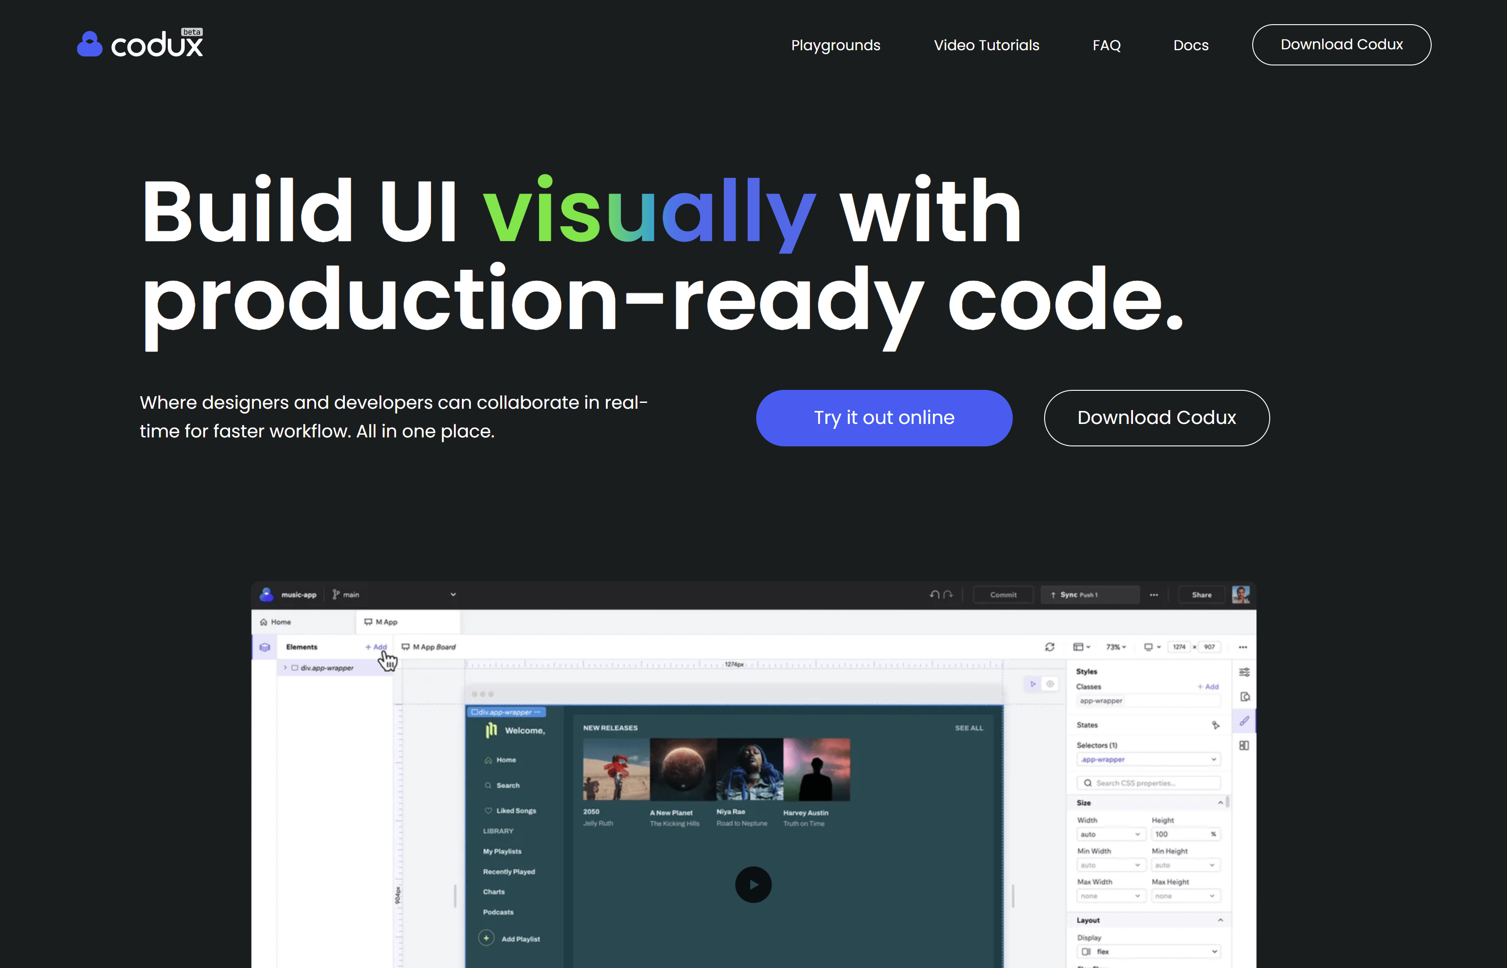The width and height of the screenshot is (1507, 968).
Task: Expand the div.app-wrapper tree item
Action: tap(285, 668)
